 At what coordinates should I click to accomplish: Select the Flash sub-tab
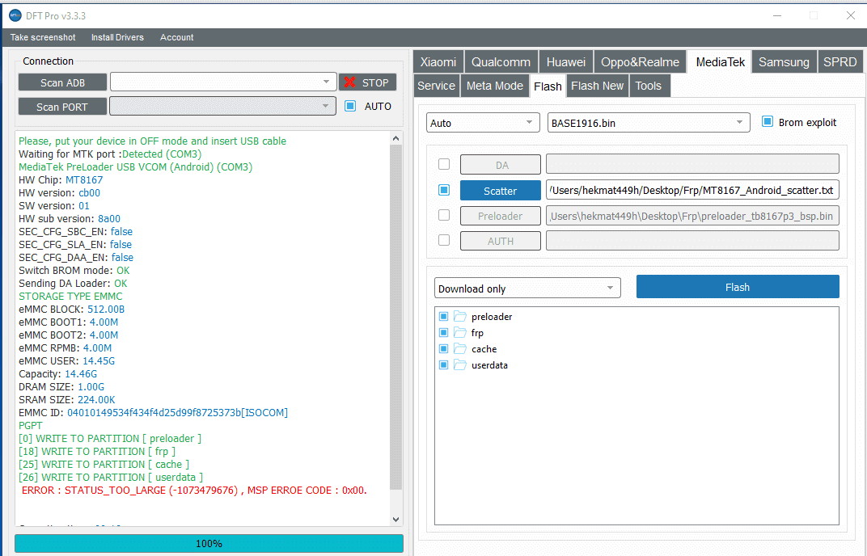coord(548,86)
